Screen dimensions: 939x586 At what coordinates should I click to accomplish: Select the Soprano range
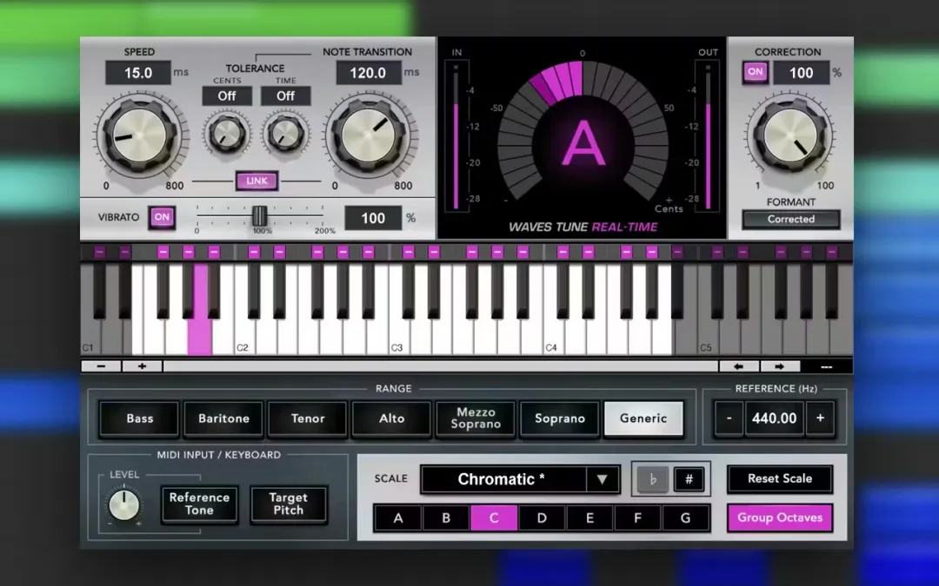point(559,418)
